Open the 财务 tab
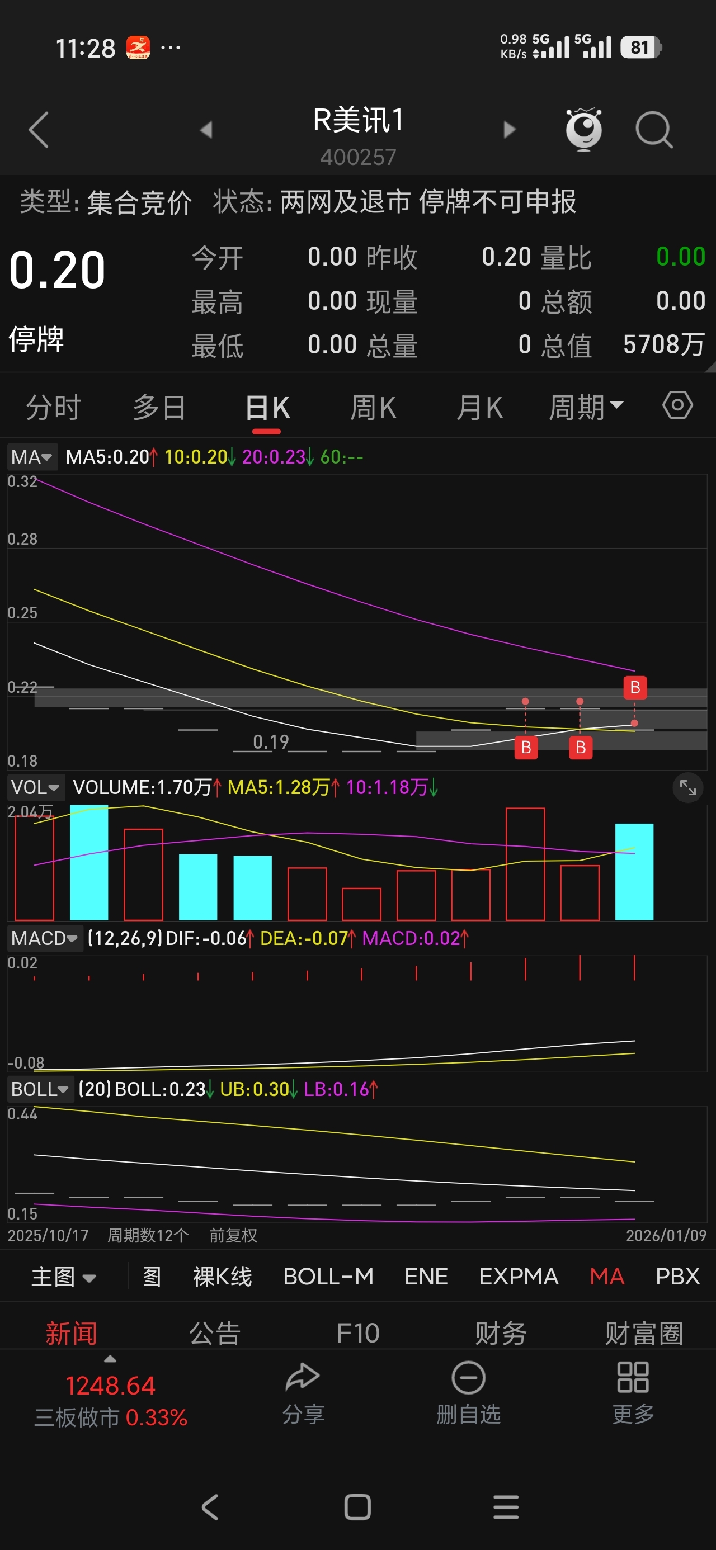This screenshot has height=1550, width=716. point(501,1334)
